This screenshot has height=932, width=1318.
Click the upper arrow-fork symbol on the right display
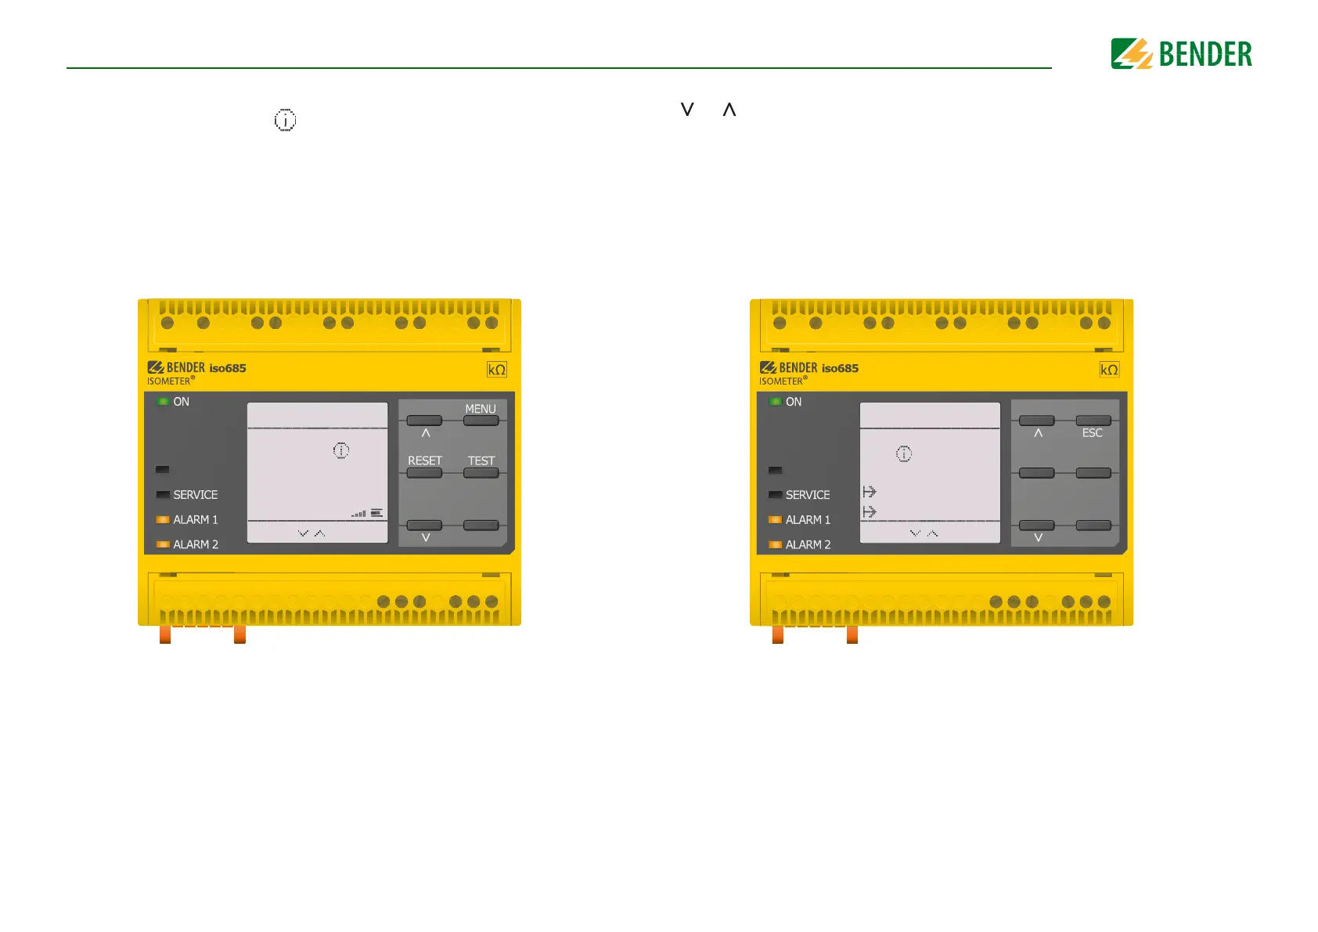pyautogui.click(x=870, y=492)
